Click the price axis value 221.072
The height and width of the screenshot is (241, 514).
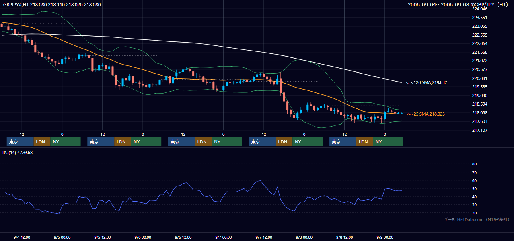479,61
